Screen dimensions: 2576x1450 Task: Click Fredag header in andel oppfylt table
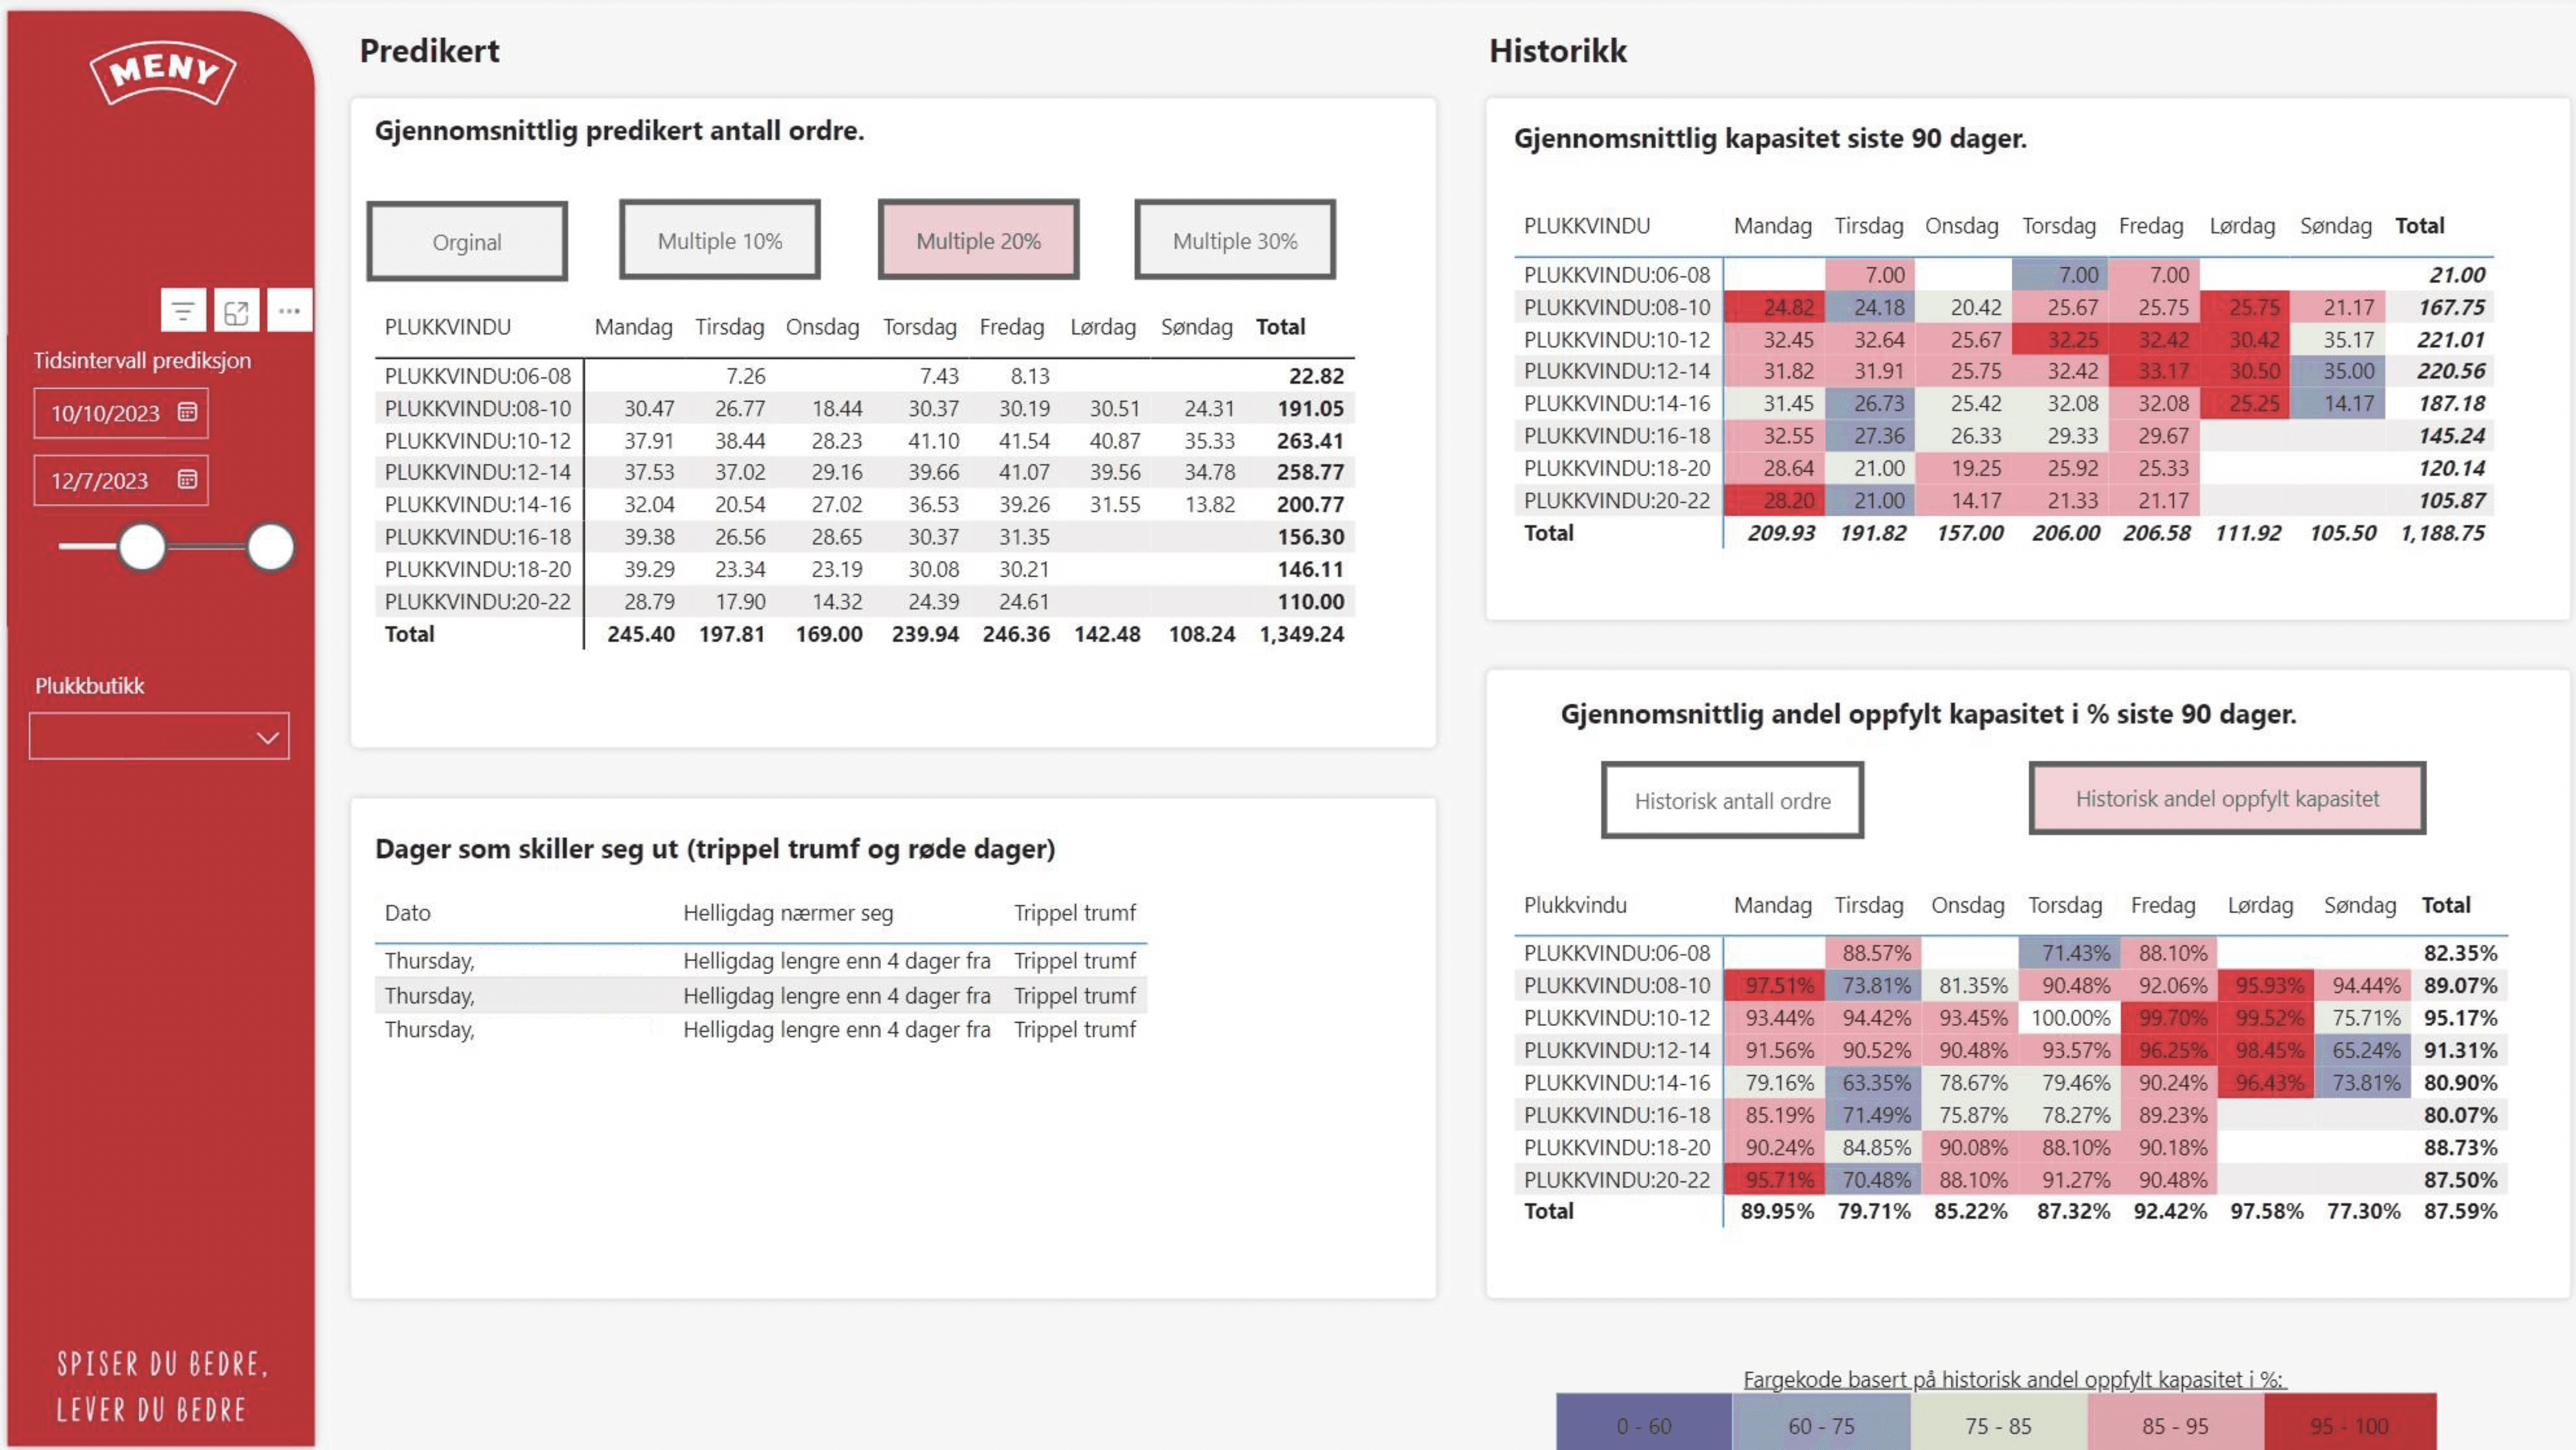(2162, 905)
